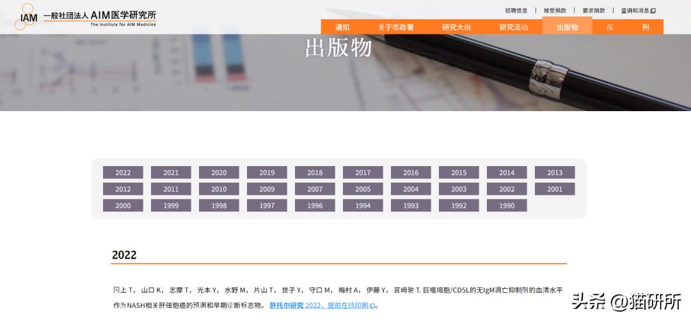Viewport: 691px width, 320px height.
Task: Open the 肝托尔研究 2022 publication link
Action: [319, 305]
